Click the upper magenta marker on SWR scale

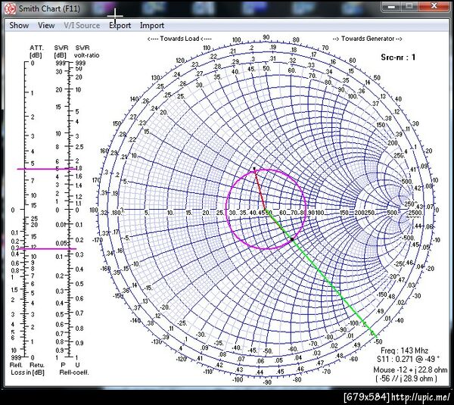click(x=46, y=169)
